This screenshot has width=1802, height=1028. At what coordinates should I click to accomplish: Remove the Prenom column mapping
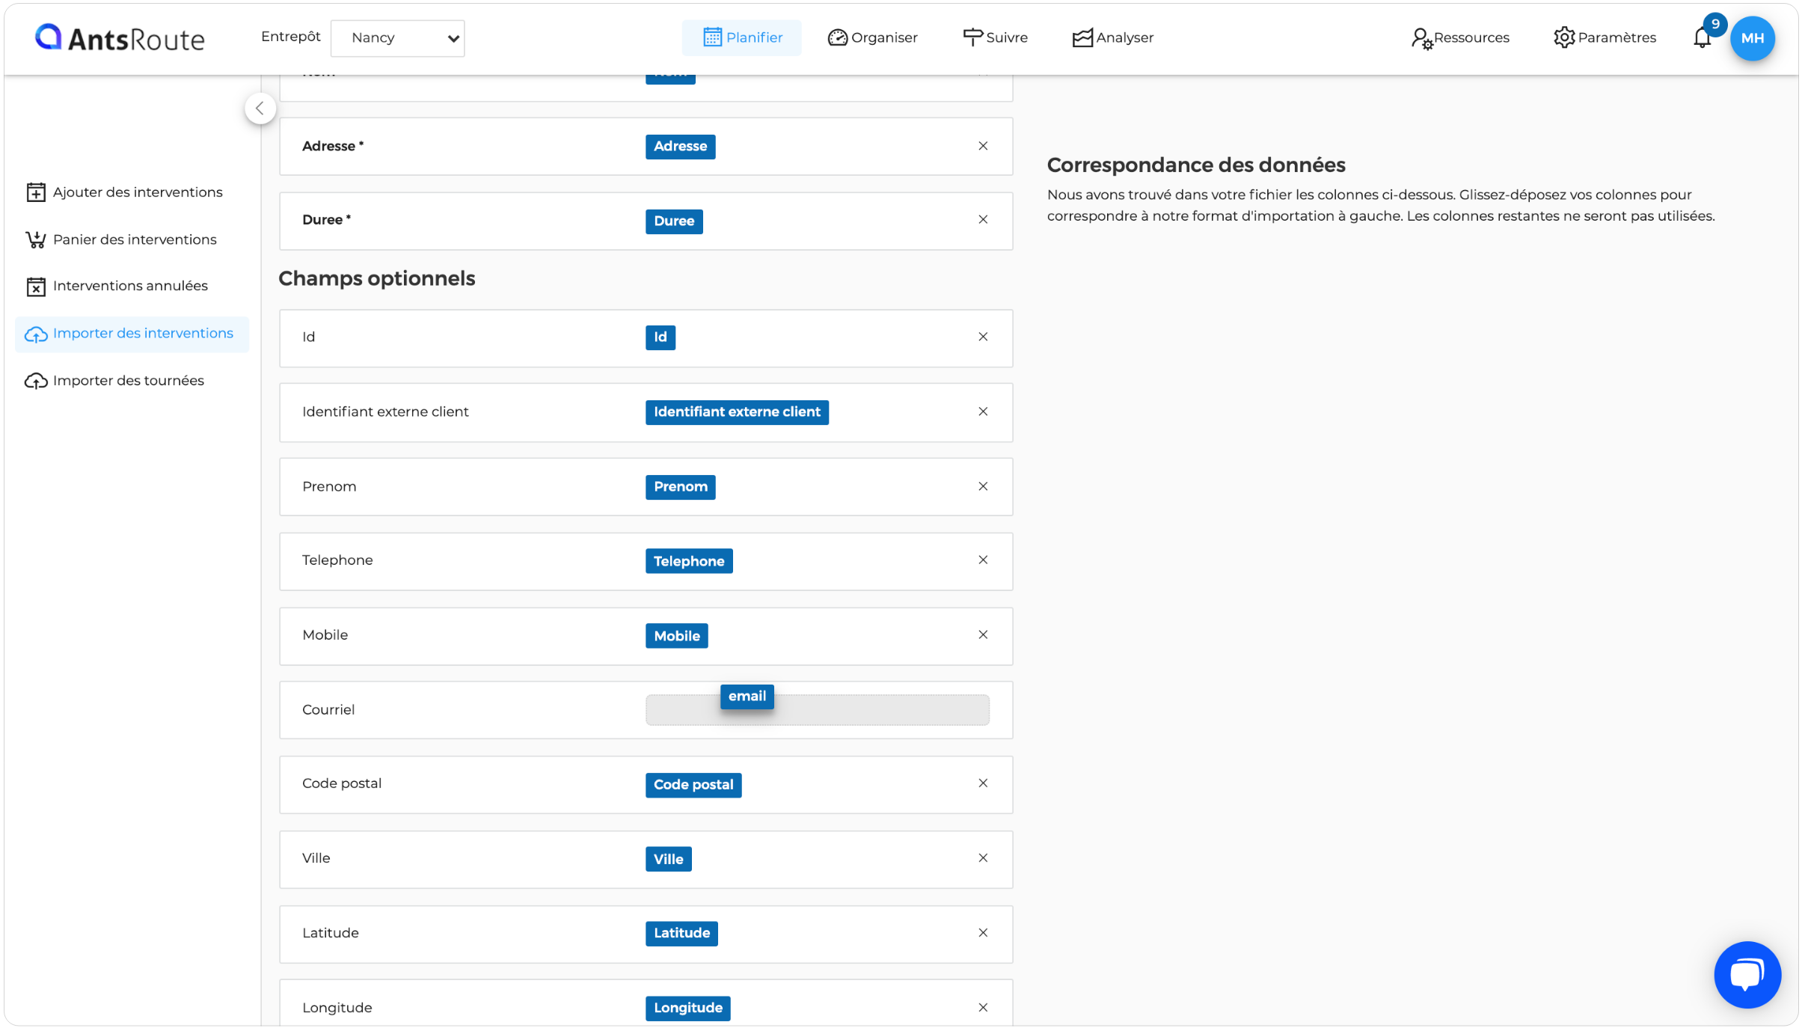click(x=983, y=486)
